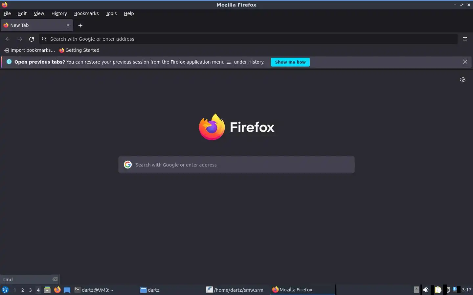Open the Tools menu
The width and height of the screenshot is (473, 295).
tap(111, 13)
